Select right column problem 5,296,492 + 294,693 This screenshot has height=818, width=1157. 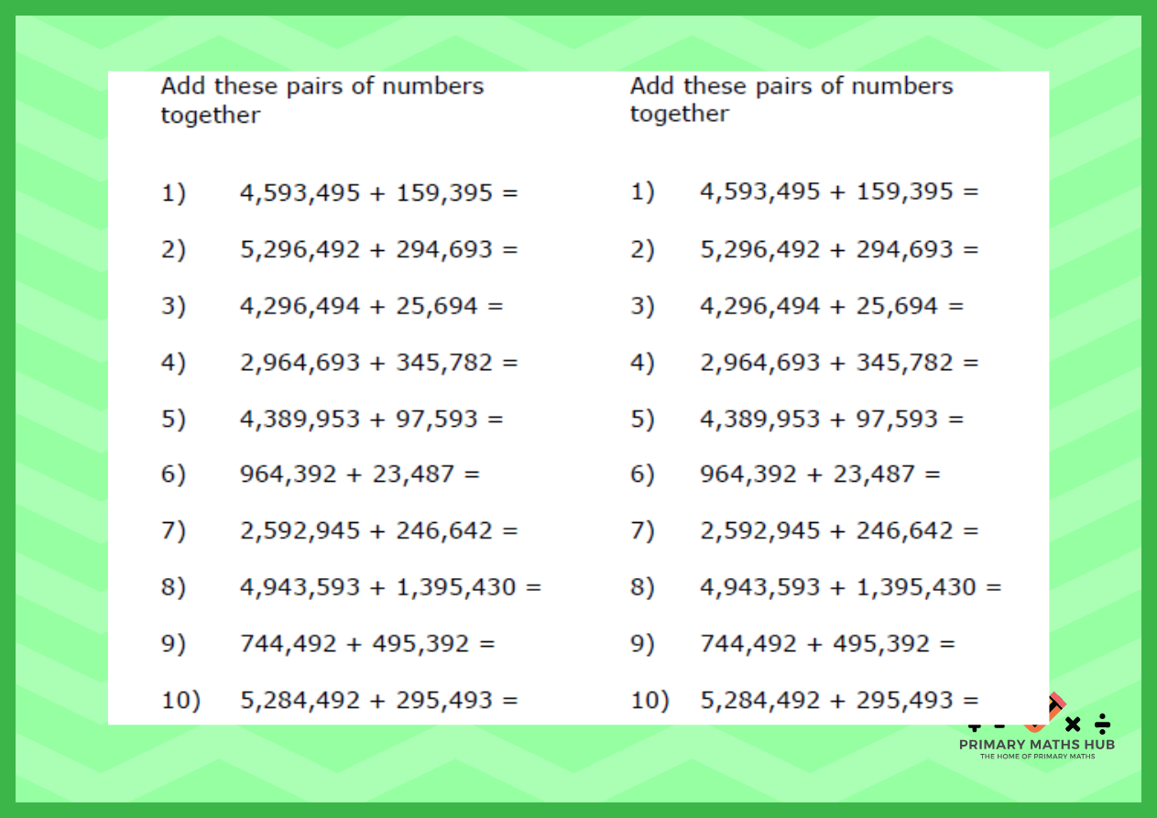click(839, 249)
